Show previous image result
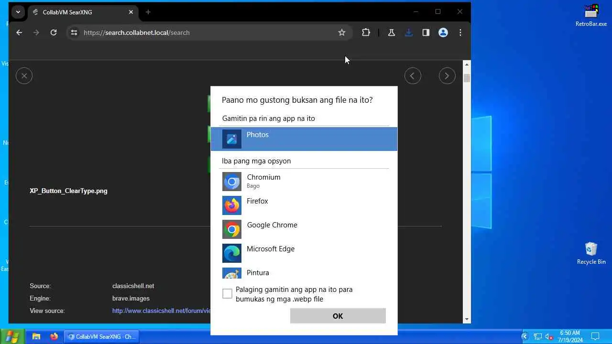Viewport: 612px width, 344px height. tap(413, 76)
